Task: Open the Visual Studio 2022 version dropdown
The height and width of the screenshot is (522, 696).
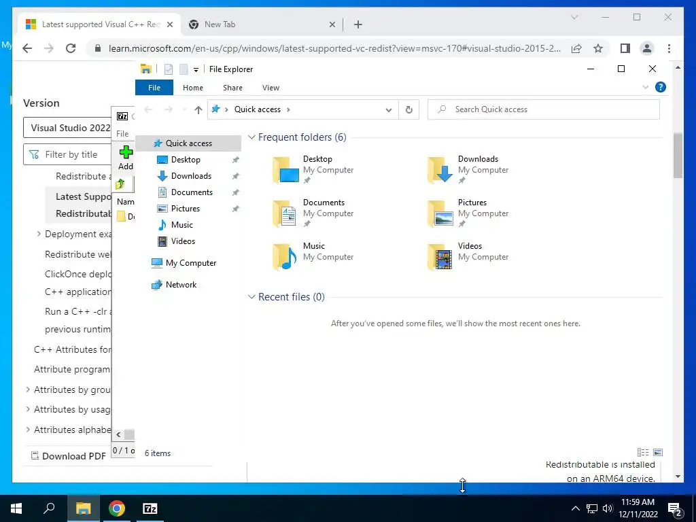Action: coord(67,128)
